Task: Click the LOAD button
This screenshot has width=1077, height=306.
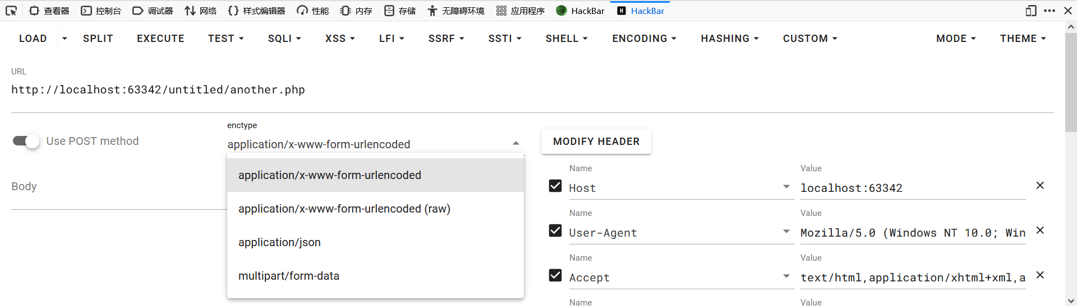Action: click(x=33, y=39)
